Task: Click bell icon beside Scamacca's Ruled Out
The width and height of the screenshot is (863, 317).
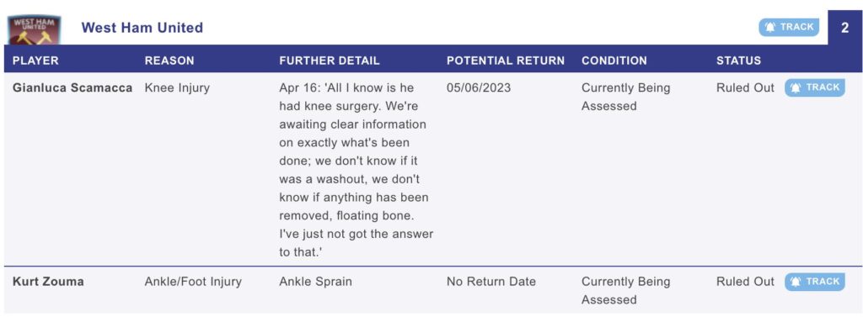Action: click(796, 87)
